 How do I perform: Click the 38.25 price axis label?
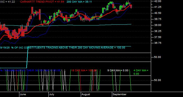point(158,31)
